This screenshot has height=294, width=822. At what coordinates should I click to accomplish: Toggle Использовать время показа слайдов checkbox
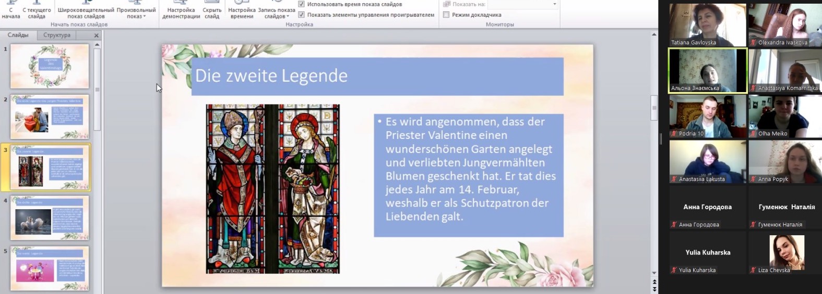coord(301,4)
